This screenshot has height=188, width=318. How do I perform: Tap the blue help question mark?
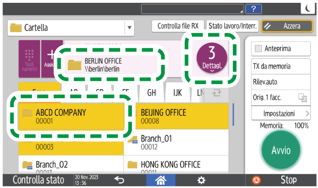(254, 8)
